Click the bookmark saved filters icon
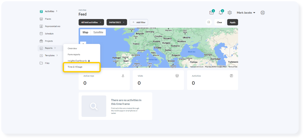Screen dimensions: 305x140 pyautogui.click(x=209, y=22)
